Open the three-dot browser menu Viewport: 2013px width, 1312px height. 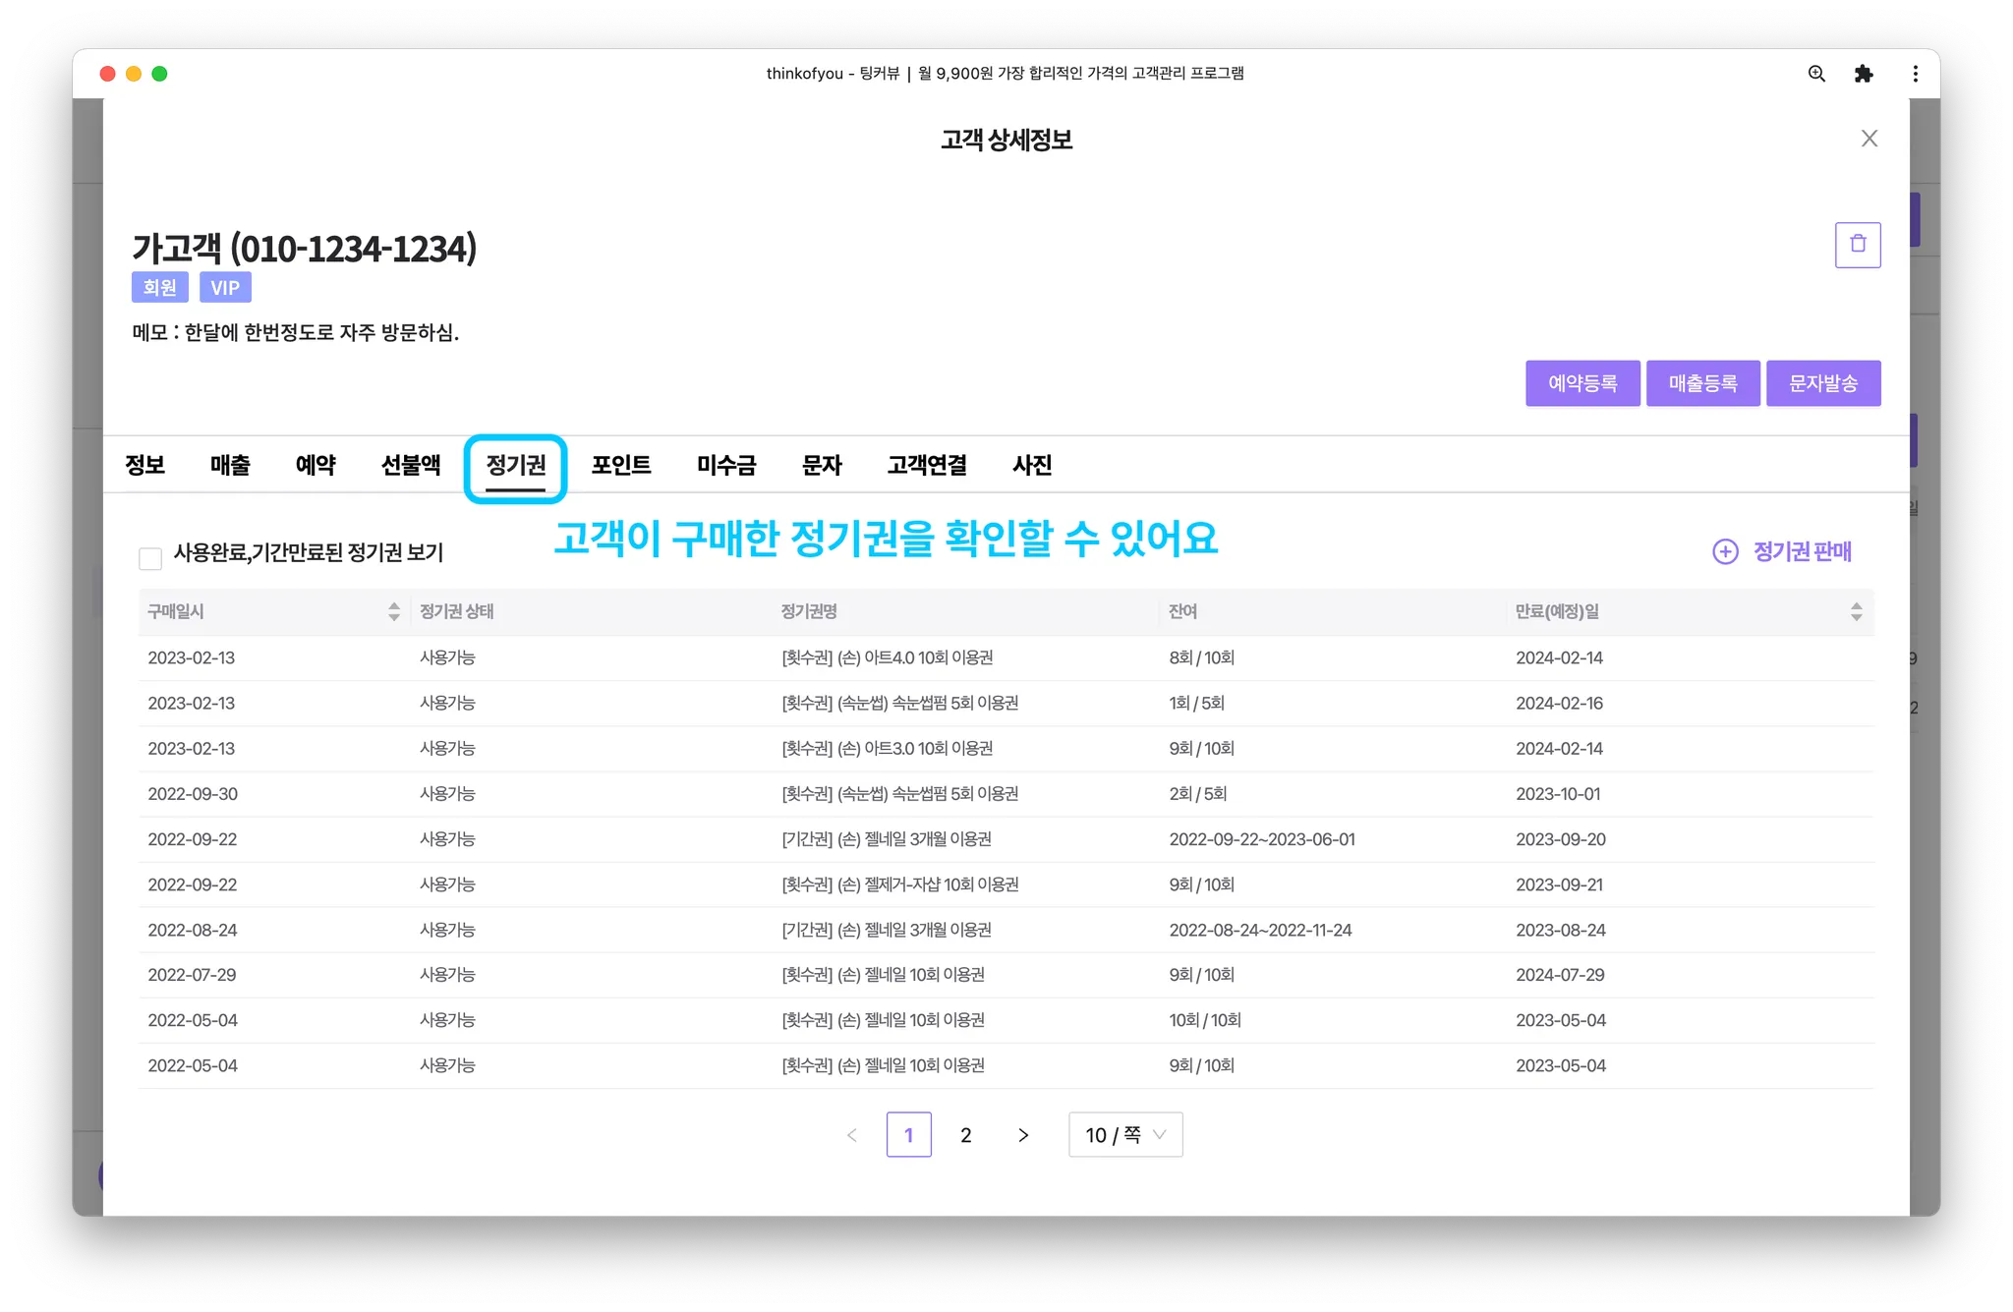click(1915, 74)
